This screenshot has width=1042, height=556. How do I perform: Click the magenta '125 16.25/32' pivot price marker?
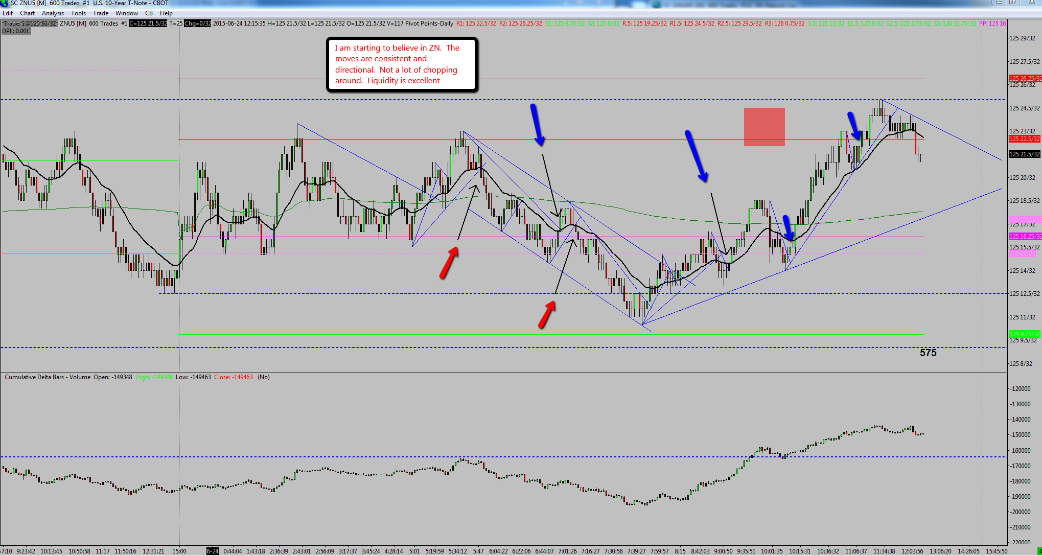click(1025, 237)
